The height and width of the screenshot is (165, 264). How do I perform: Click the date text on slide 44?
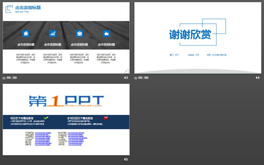coord(217,55)
